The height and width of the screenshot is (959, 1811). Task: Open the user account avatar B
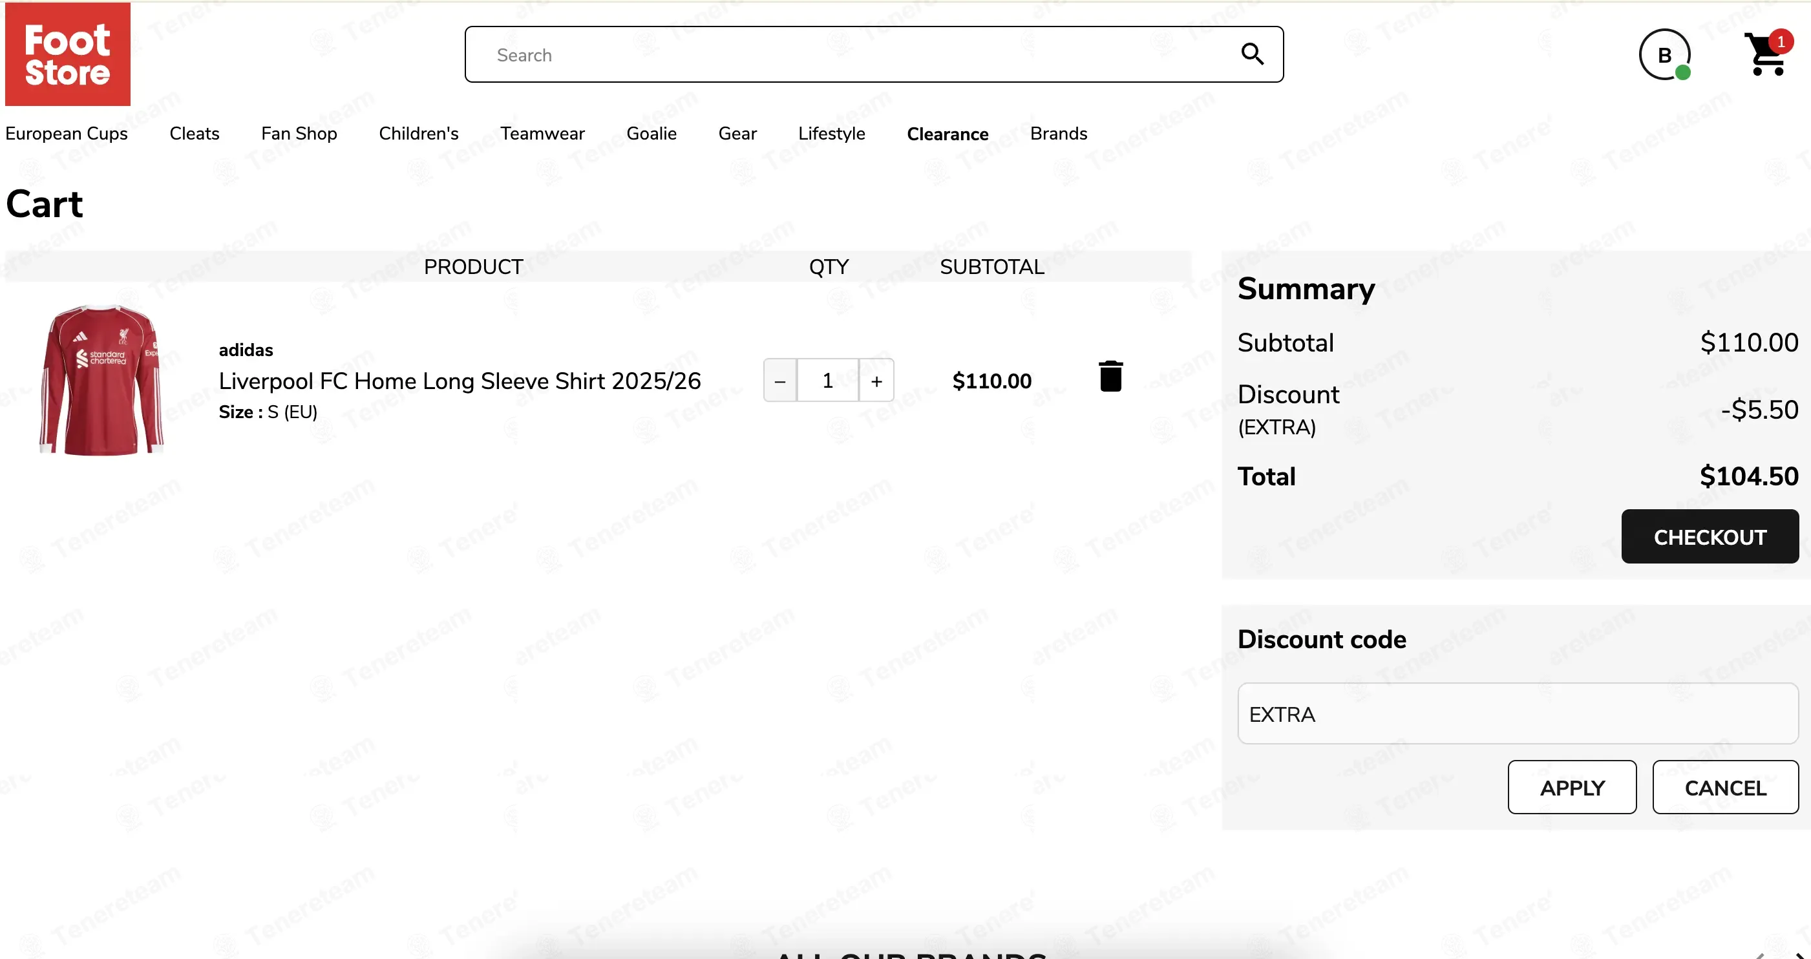pyautogui.click(x=1665, y=54)
